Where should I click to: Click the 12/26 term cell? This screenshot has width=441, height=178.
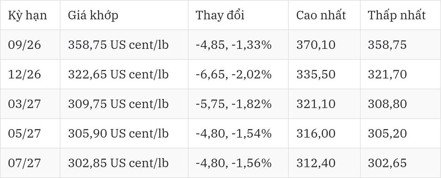coord(24,74)
